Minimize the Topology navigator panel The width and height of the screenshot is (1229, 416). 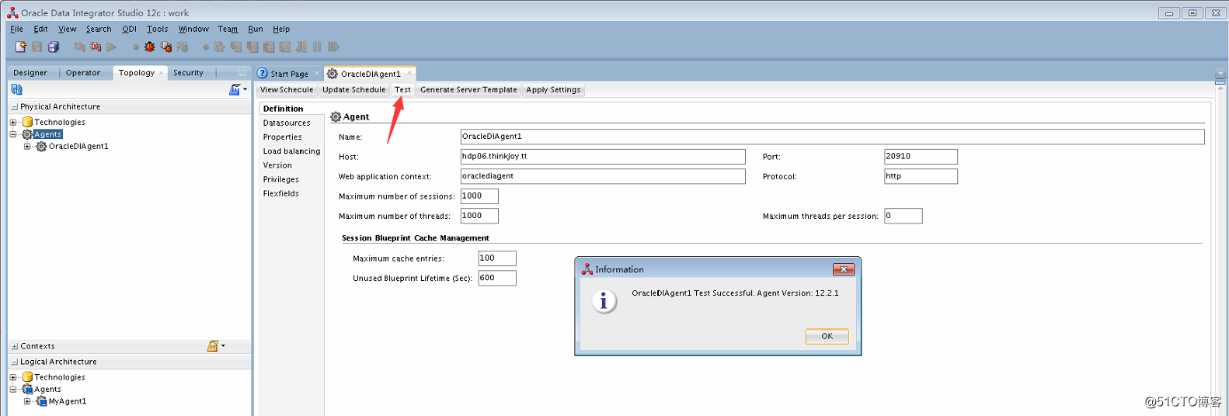[x=242, y=73]
